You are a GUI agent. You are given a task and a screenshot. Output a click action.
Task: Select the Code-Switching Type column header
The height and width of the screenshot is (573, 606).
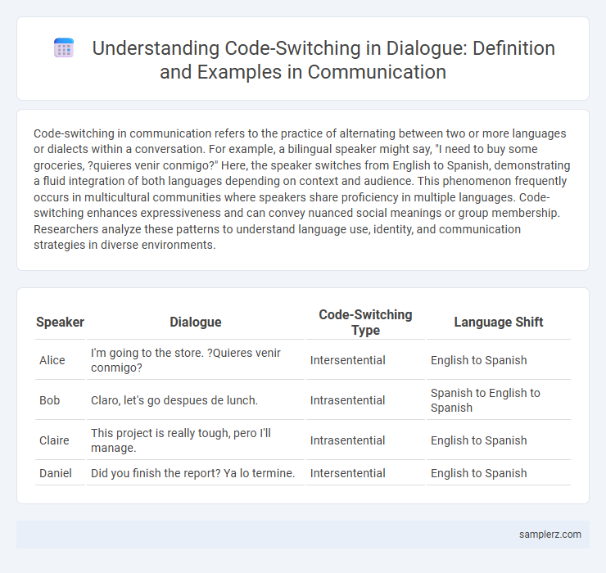click(x=365, y=323)
